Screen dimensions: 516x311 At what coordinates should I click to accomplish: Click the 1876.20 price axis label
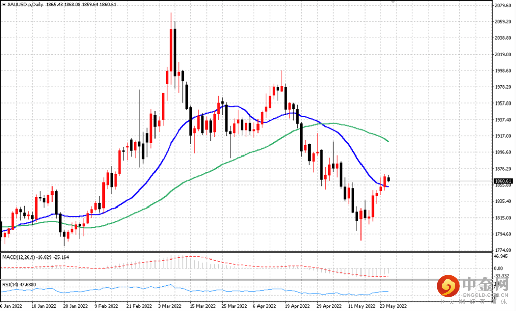click(503, 169)
